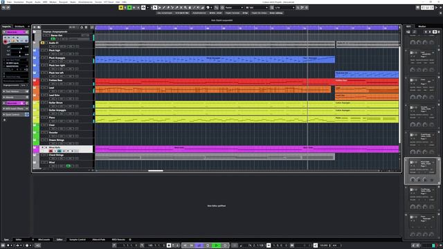The width and height of the screenshot is (443, 249).
Task: Select the Glue tool
Action: [x=177, y=8]
